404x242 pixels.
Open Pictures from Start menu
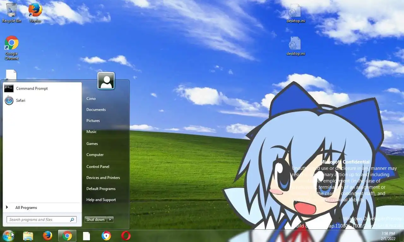point(105,121)
